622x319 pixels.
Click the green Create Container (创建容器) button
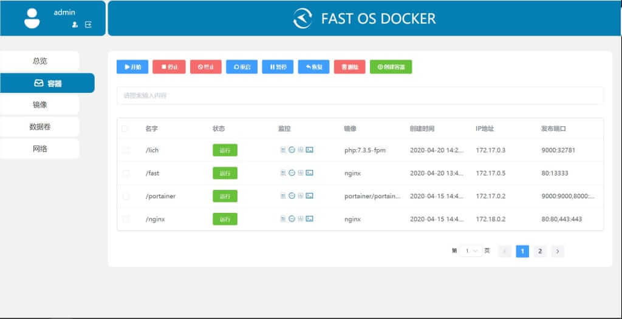[x=391, y=67]
